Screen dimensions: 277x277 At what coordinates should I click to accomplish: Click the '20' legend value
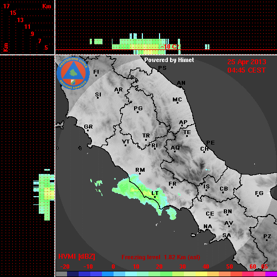(x=159, y=266)
